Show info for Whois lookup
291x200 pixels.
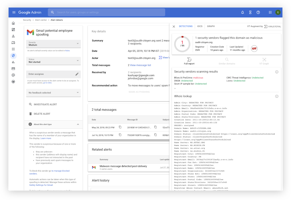(277, 96)
